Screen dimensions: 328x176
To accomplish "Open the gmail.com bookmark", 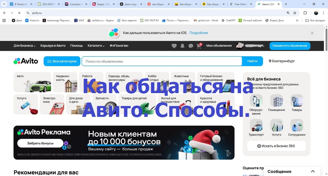I will (x=206, y=20).
